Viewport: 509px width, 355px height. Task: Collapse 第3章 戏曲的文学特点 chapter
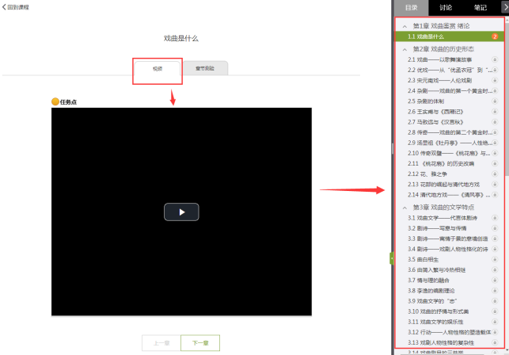405,207
